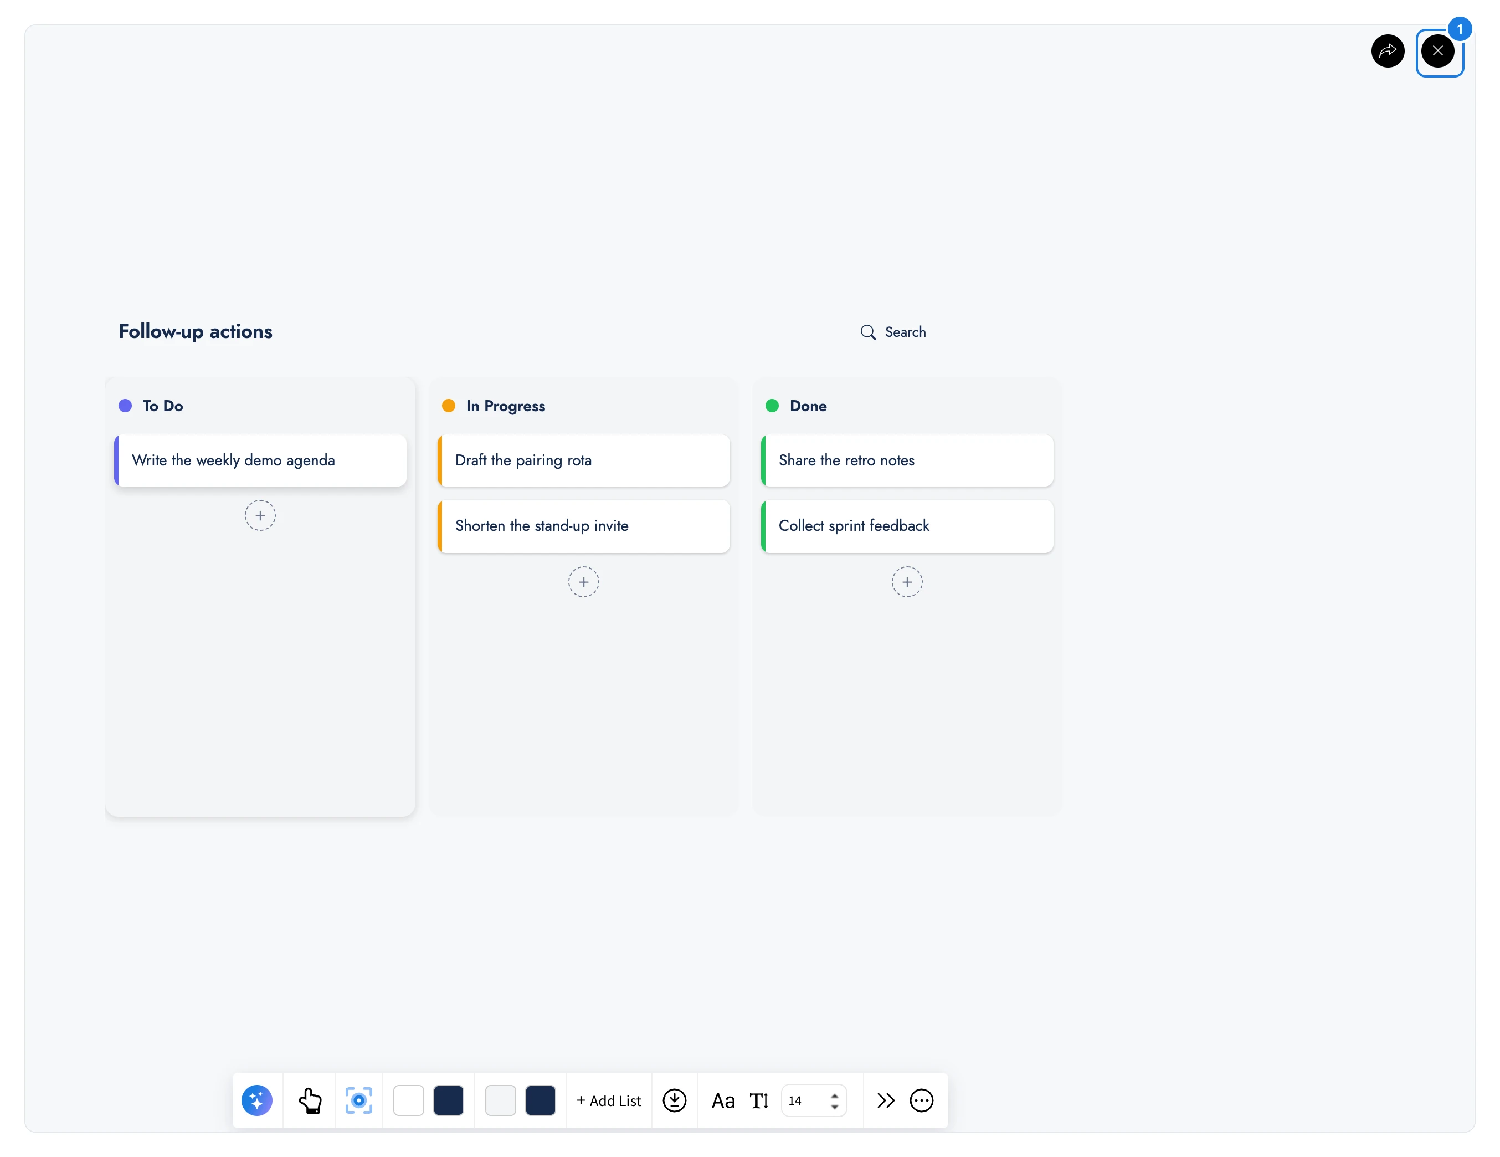The width and height of the screenshot is (1500, 1157).
Task: Add a card to In Progress
Action: 584,582
